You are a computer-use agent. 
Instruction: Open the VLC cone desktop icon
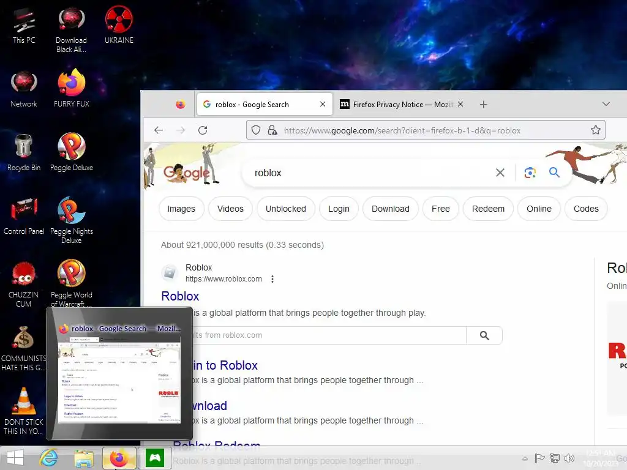coord(23,412)
